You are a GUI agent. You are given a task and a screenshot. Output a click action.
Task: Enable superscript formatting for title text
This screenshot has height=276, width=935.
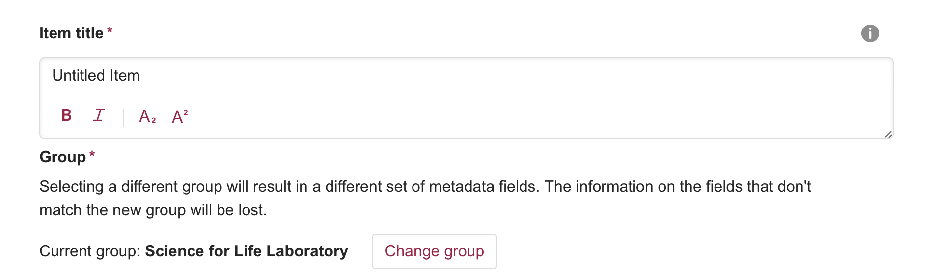pos(180,116)
